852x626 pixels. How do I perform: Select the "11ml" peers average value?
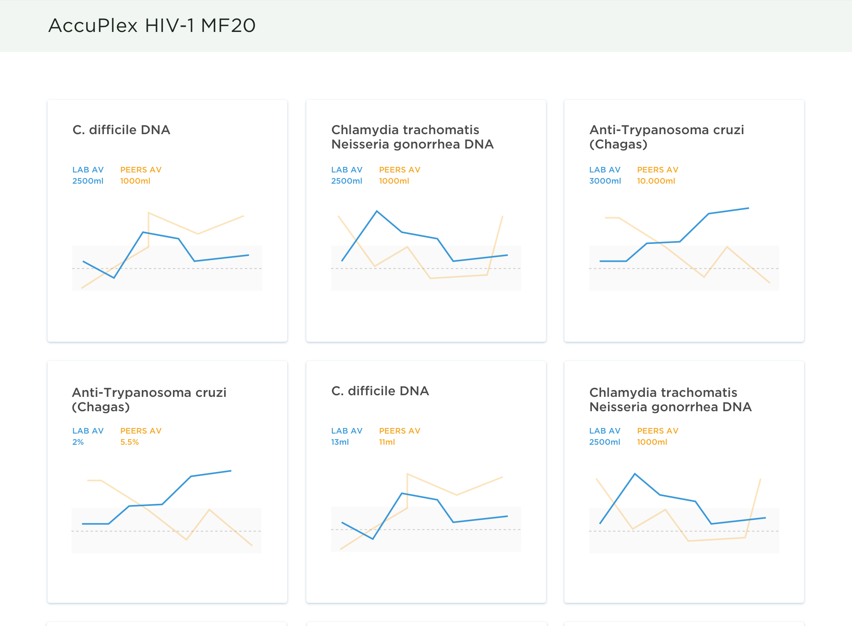387,442
